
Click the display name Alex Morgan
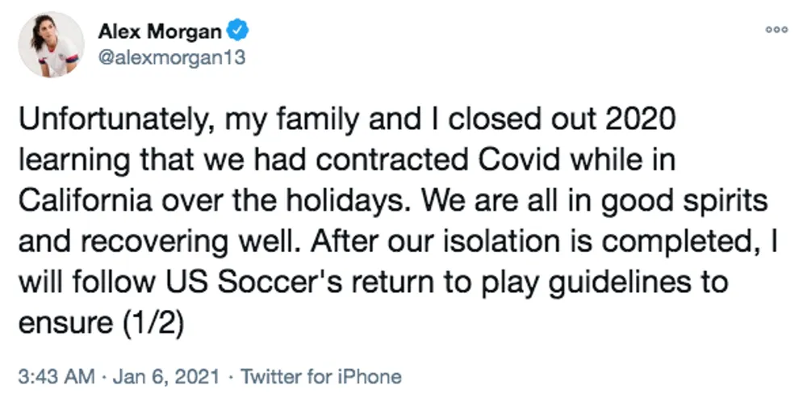coord(160,32)
